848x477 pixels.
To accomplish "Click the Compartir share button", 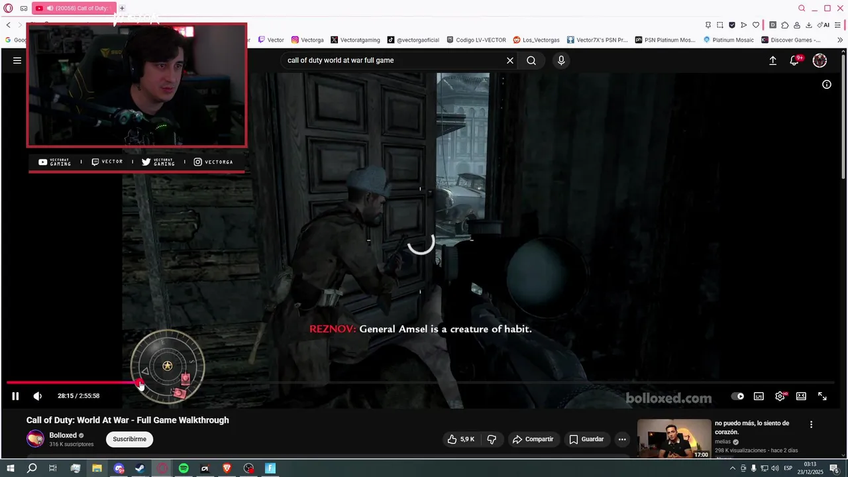I will (533, 439).
